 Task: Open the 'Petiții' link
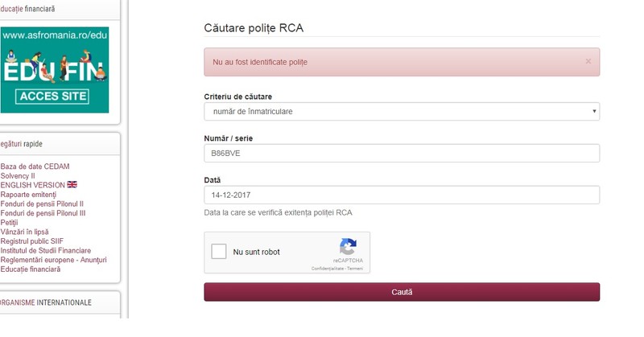click(x=9, y=223)
